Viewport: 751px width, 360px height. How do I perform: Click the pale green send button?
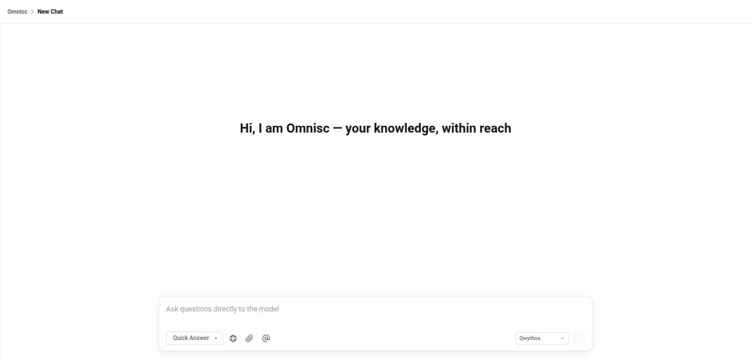pyautogui.click(x=579, y=338)
